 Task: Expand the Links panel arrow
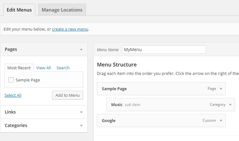point(81,112)
